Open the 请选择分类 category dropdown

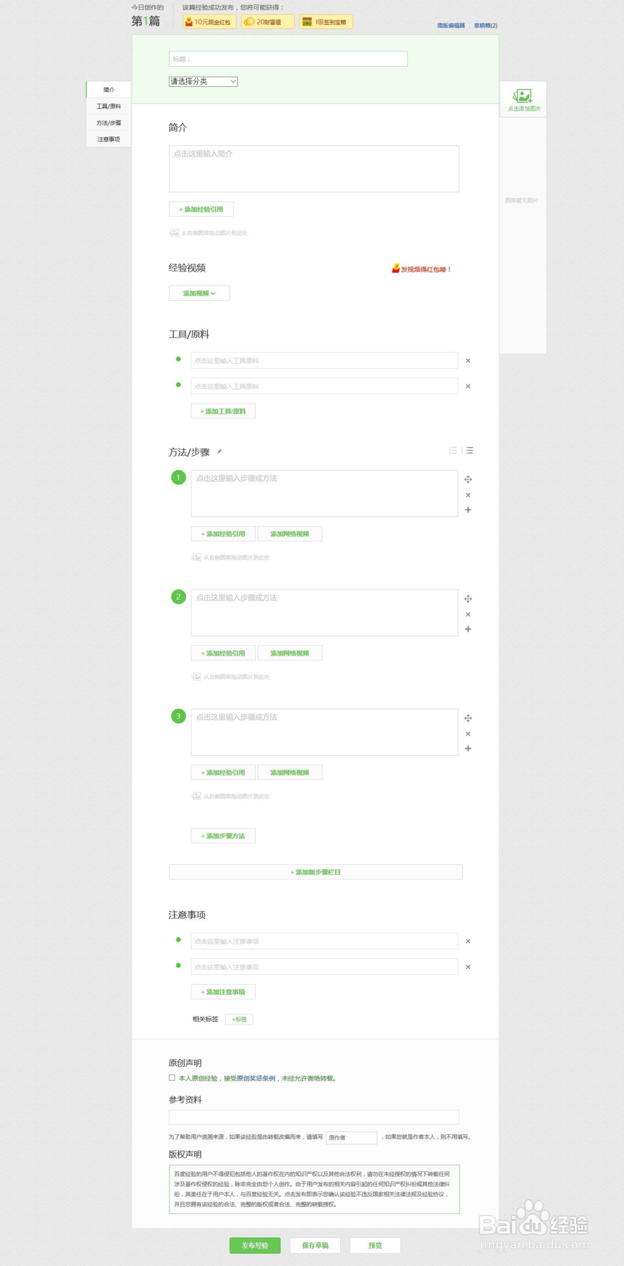pos(203,82)
